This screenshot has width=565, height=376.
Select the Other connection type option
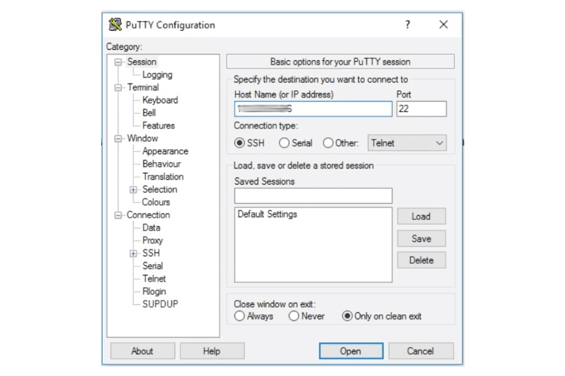(x=328, y=143)
